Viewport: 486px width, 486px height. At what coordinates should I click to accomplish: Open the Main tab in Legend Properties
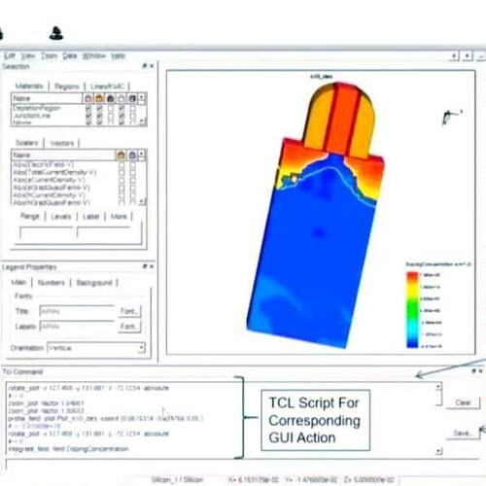click(x=18, y=282)
